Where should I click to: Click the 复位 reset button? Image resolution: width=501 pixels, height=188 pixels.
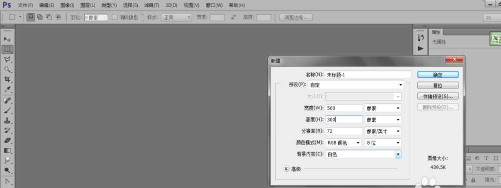click(438, 85)
